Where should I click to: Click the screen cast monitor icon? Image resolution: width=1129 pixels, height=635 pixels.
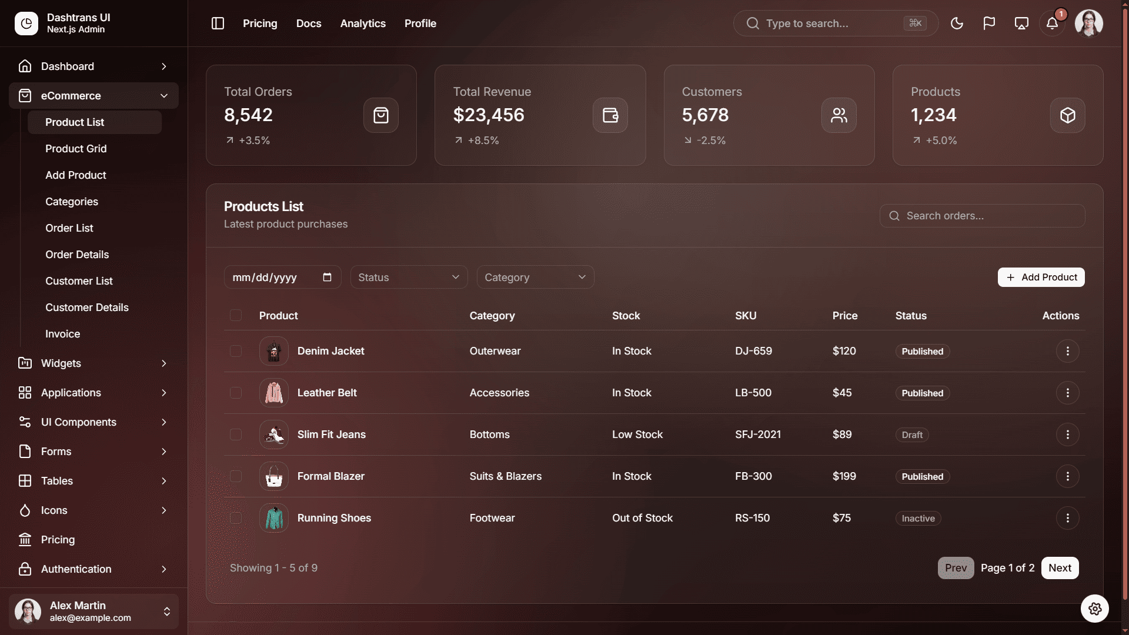(1021, 24)
